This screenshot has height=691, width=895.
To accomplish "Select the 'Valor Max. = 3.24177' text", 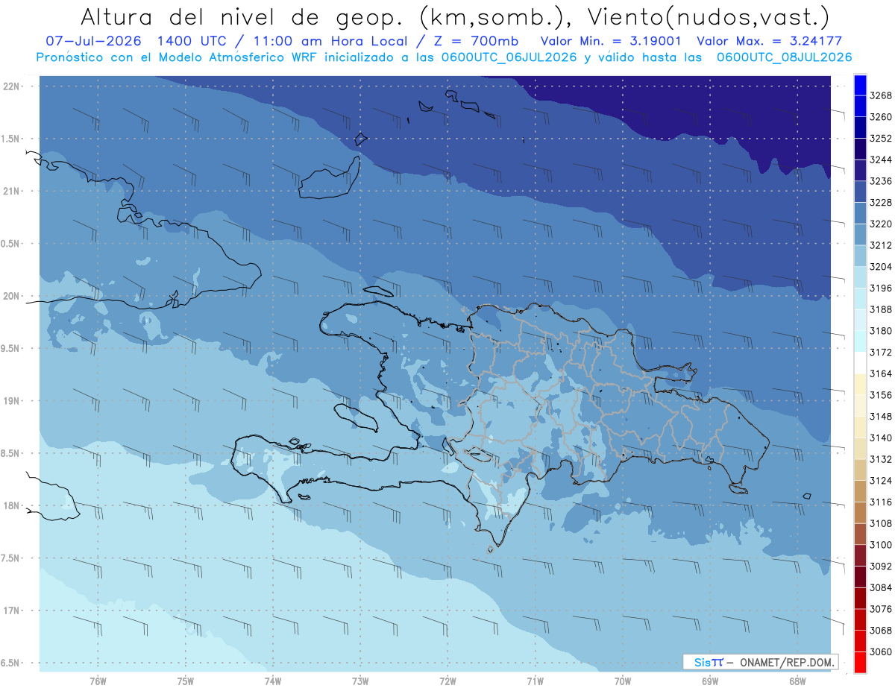I will (770, 42).
